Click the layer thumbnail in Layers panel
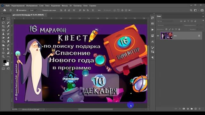The width and height of the screenshot is (205, 115). (x=166, y=35)
